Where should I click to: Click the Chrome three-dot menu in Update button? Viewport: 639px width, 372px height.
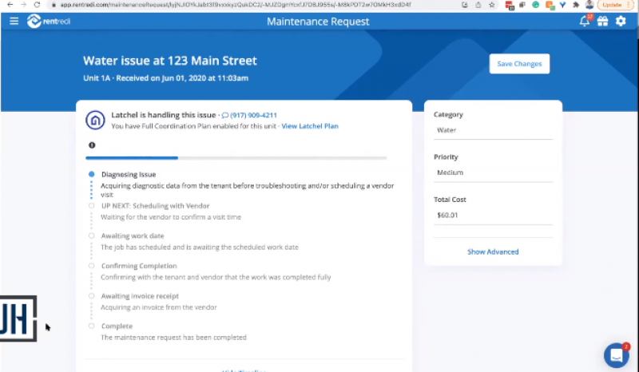pyautogui.click(x=629, y=5)
